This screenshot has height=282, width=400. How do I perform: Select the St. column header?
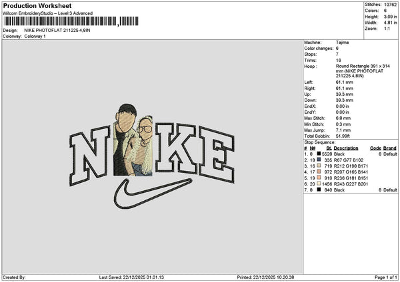coord(329,148)
